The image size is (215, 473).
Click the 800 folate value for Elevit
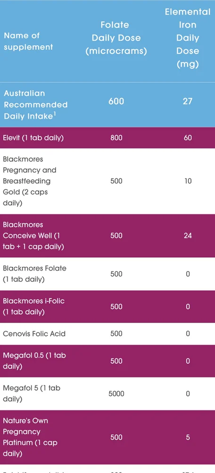tap(116, 138)
